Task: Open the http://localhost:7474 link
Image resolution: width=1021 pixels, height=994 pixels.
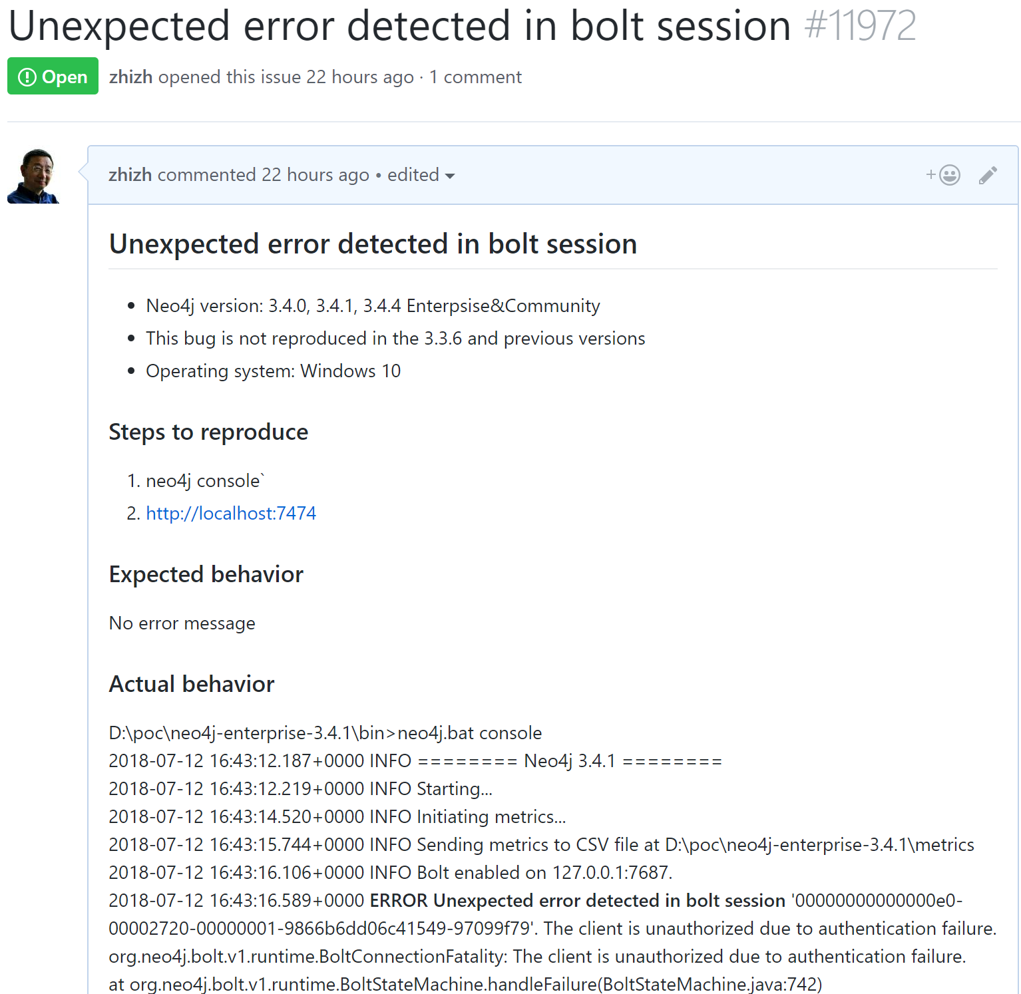Action: pos(231,513)
